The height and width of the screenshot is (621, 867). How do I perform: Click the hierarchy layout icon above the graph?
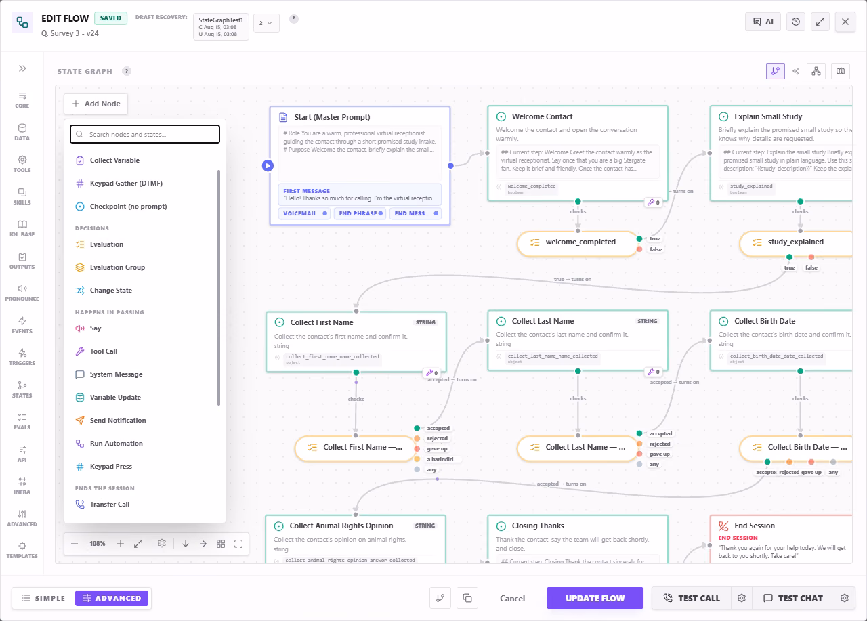(x=817, y=71)
